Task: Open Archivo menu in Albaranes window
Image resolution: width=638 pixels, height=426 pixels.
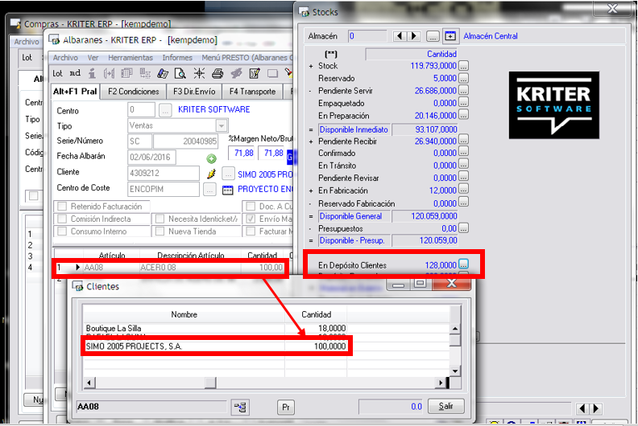Action: [x=65, y=58]
